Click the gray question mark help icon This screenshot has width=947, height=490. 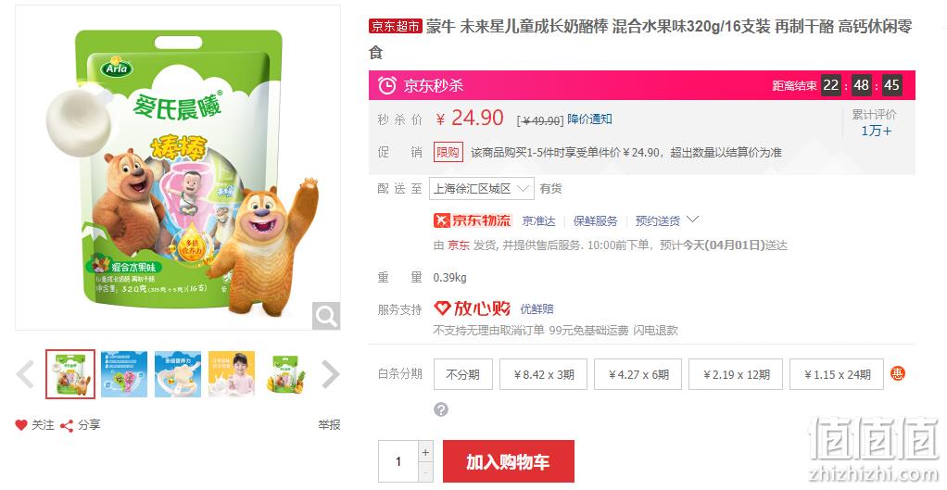tap(441, 409)
